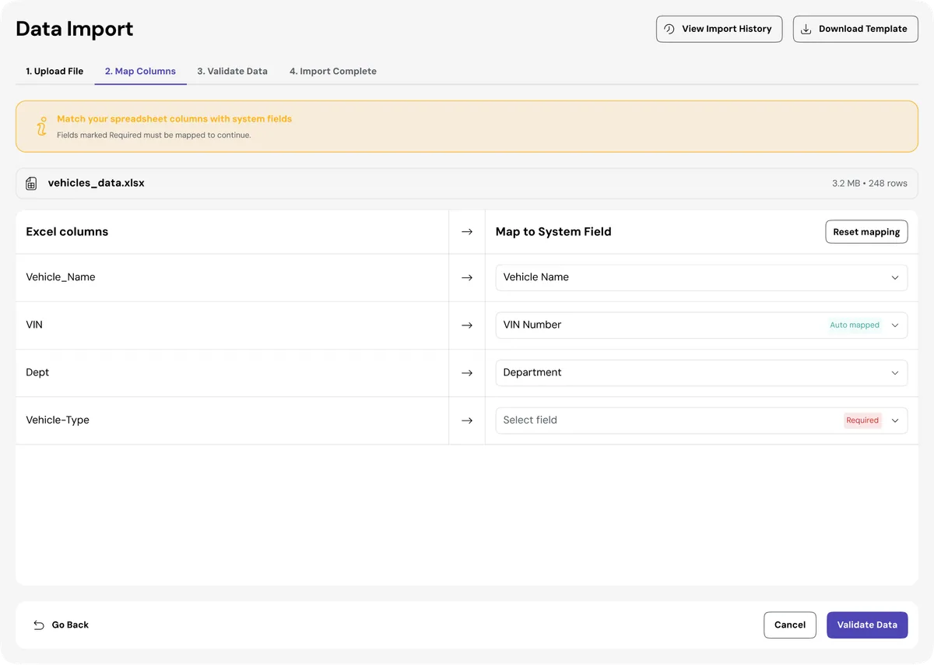
Task: Click the spreadsheet file icon beside vehicles_data.xlsx
Action: (x=31, y=183)
